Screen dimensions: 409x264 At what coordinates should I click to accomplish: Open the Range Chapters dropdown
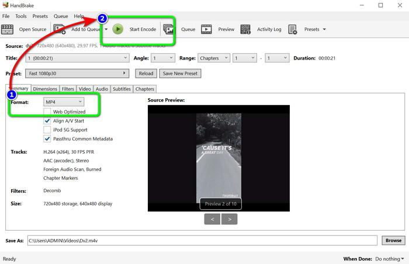214,58
